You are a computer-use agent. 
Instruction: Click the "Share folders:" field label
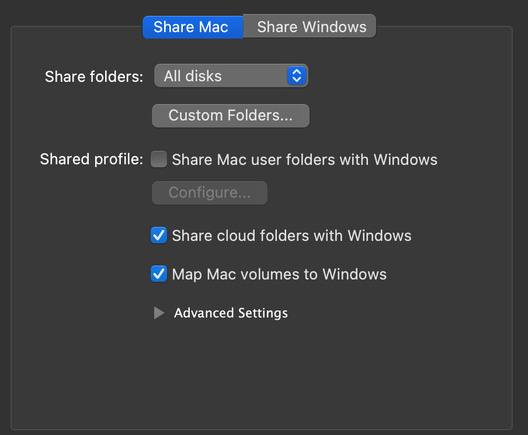click(93, 77)
